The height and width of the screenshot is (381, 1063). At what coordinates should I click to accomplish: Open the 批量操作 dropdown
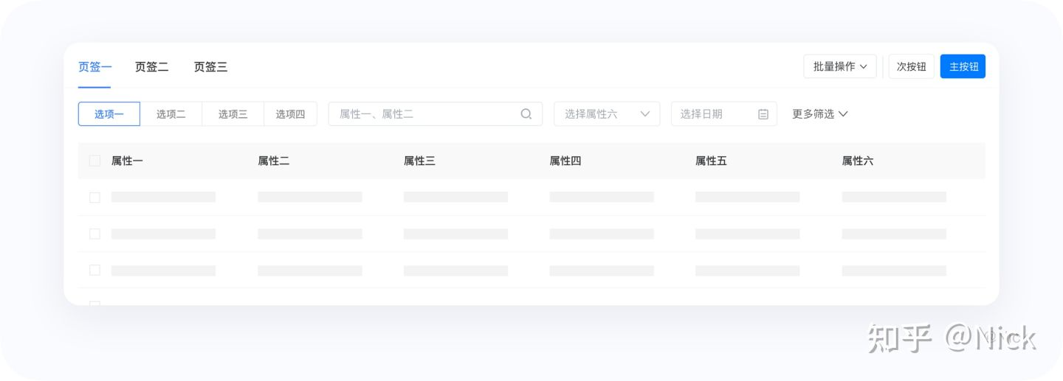(x=840, y=66)
